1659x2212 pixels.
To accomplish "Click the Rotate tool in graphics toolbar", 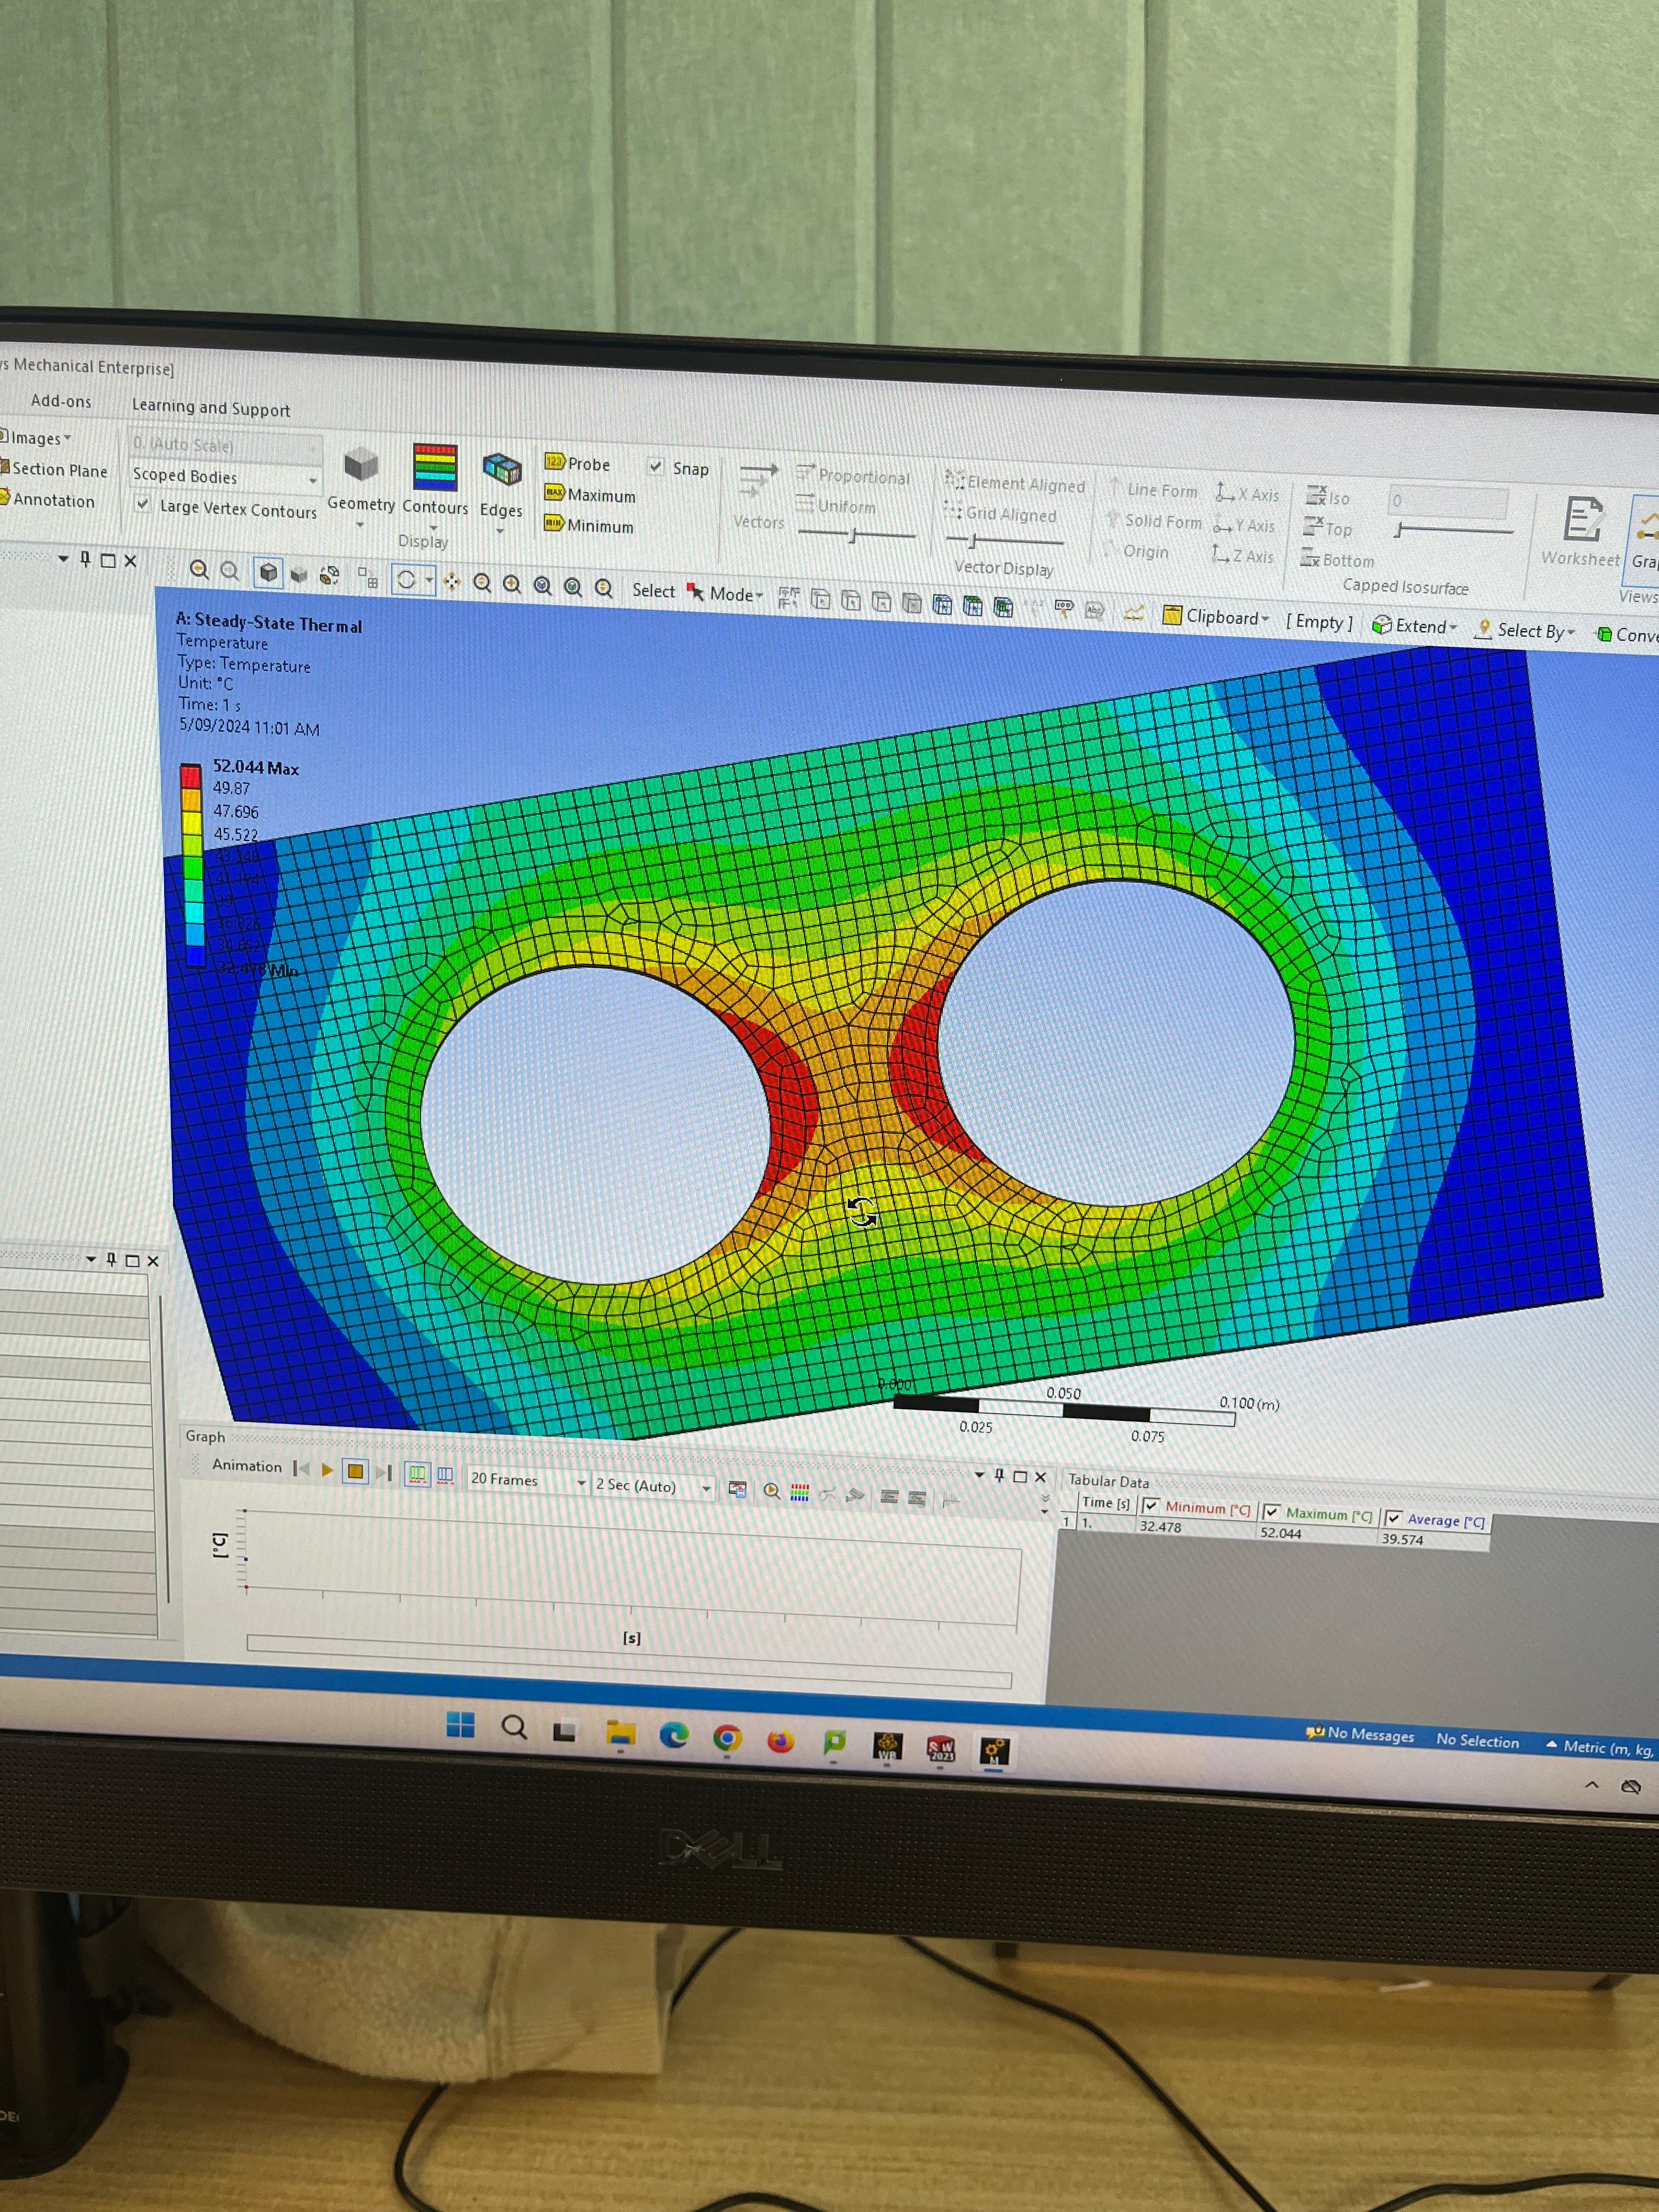I will (406, 579).
